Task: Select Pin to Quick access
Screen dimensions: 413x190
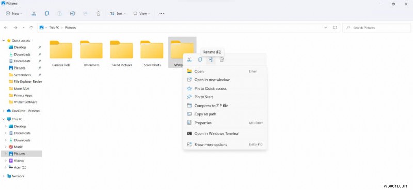Action: pos(225,88)
